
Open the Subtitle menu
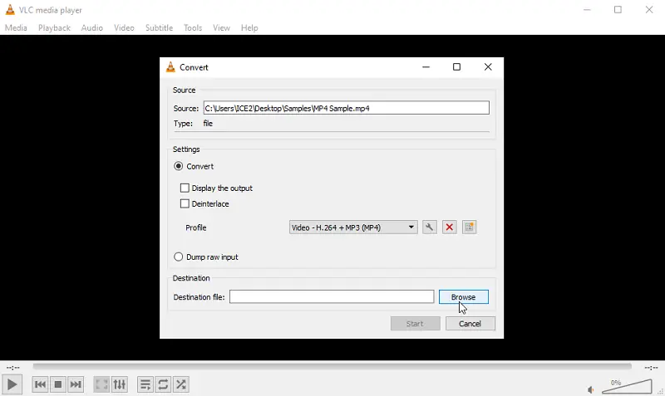click(x=159, y=28)
